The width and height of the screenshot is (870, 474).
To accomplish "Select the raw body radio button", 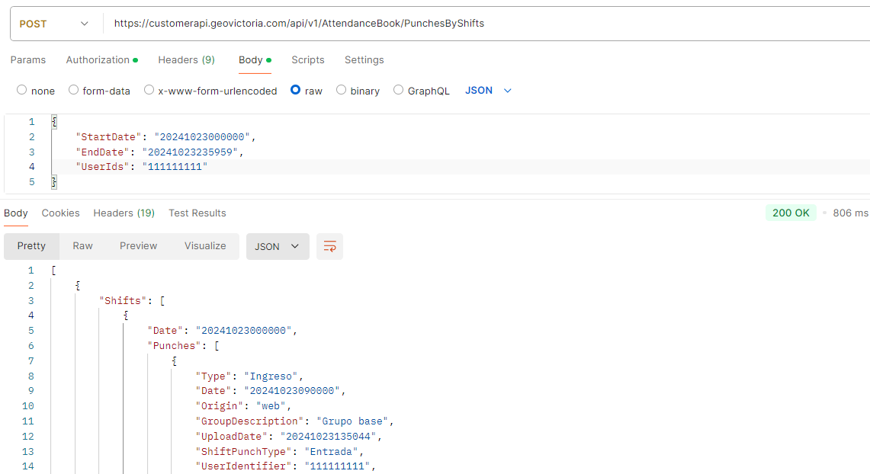I will (x=296, y=90).
